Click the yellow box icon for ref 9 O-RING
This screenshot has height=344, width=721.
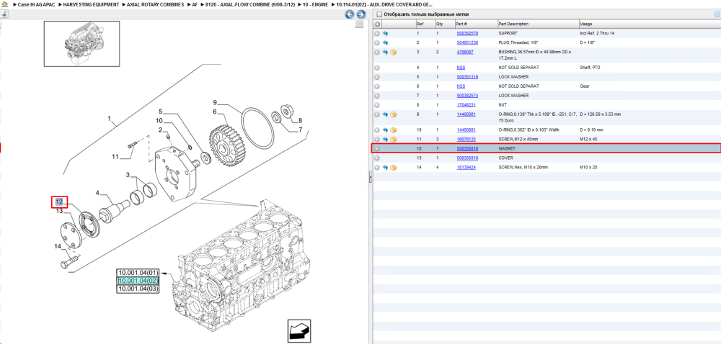[394, 114]
